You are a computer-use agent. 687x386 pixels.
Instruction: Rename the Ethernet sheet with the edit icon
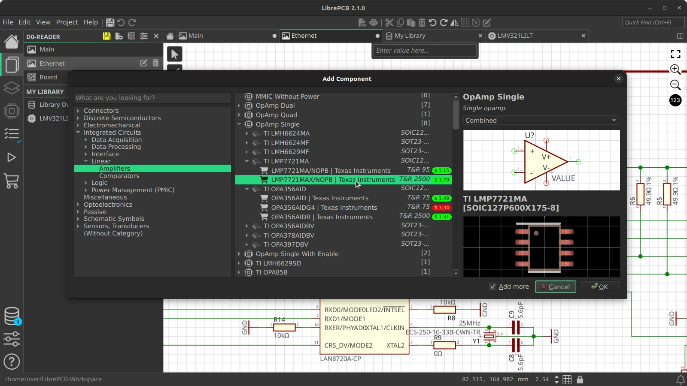(143, 63)
